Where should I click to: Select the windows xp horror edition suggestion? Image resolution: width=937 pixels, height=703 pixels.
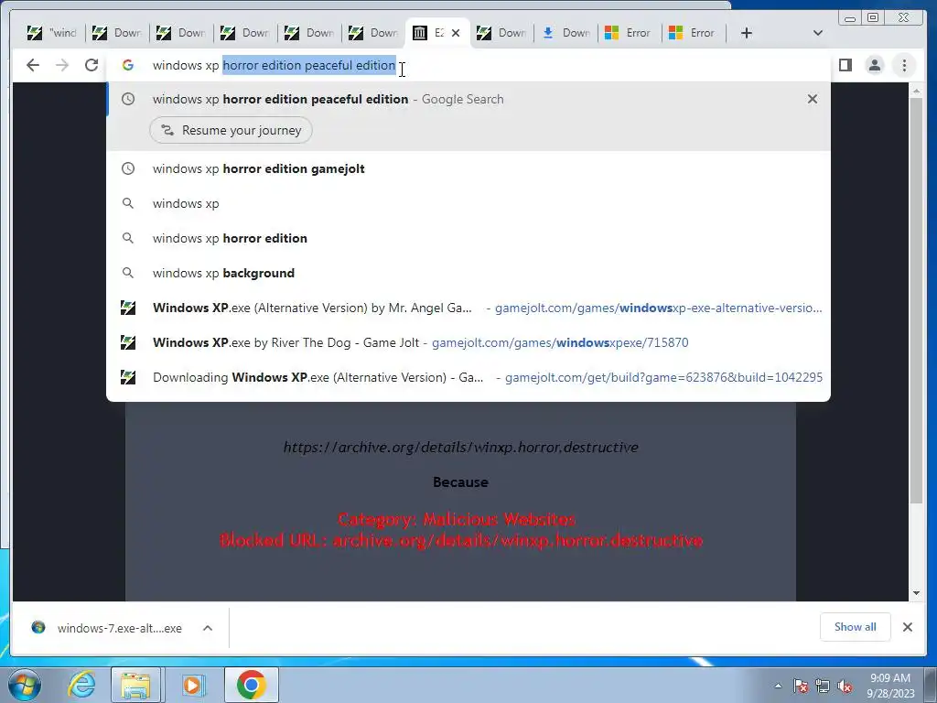[468, 238]
